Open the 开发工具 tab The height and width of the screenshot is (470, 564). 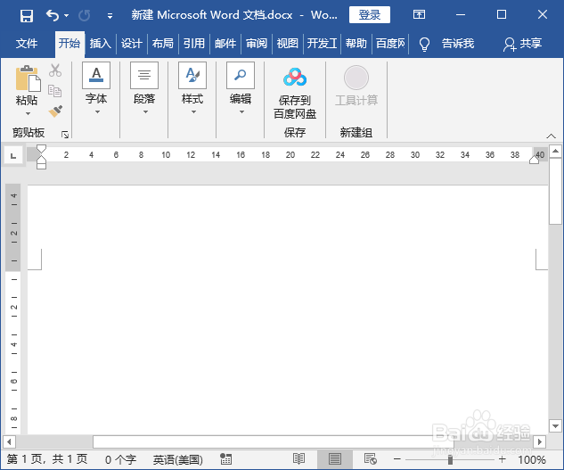(x=322, y=44)
